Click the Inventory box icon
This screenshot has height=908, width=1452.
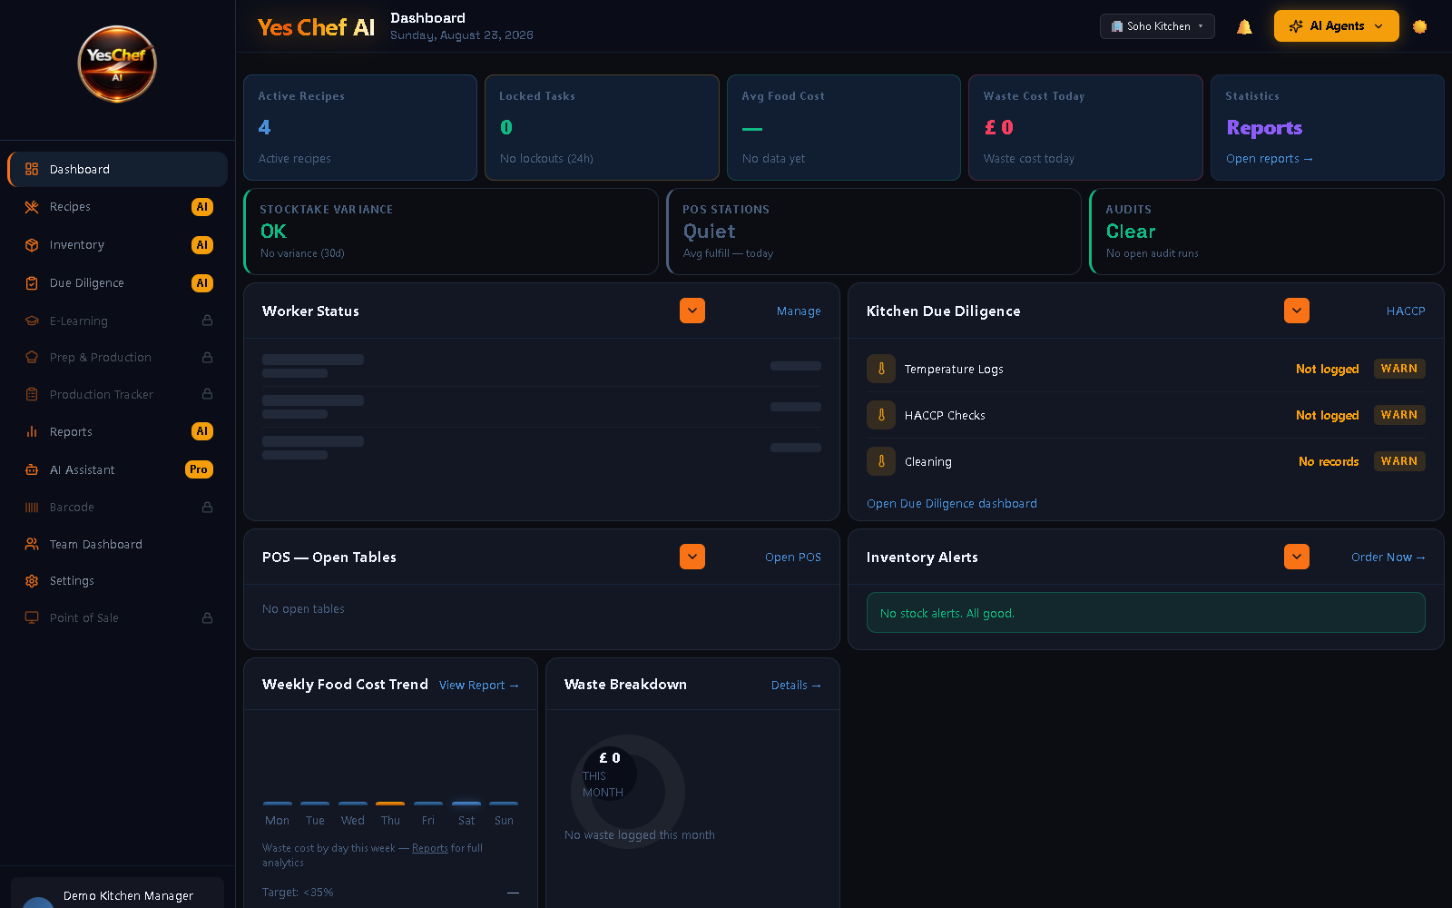32,245
